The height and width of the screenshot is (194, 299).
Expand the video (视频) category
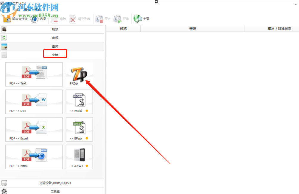click(52, 29)
